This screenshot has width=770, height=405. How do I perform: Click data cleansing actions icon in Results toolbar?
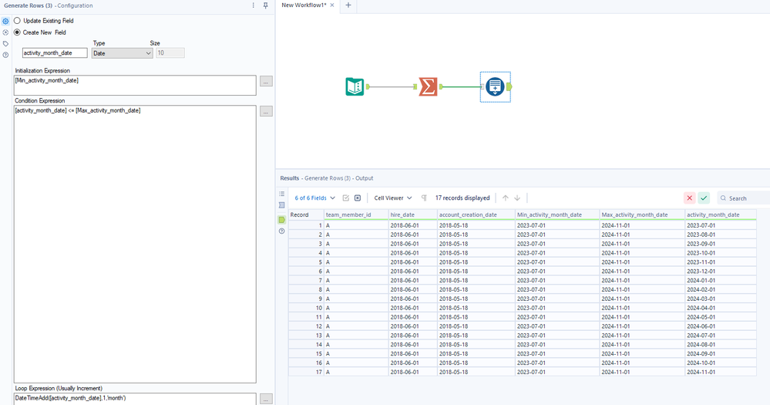[x=346, y=198]
